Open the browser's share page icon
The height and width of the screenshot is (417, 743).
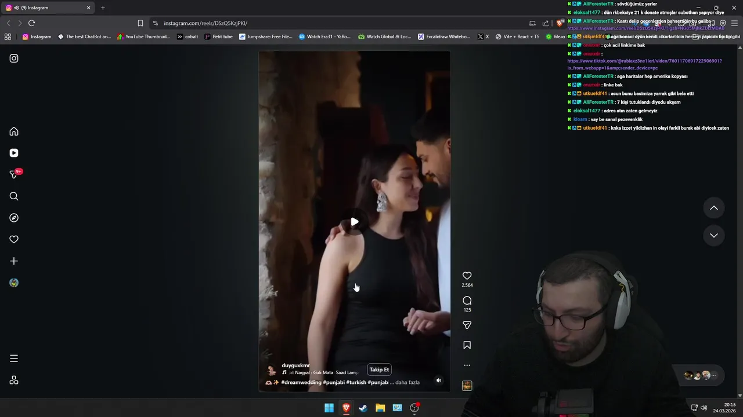[546, 23]
